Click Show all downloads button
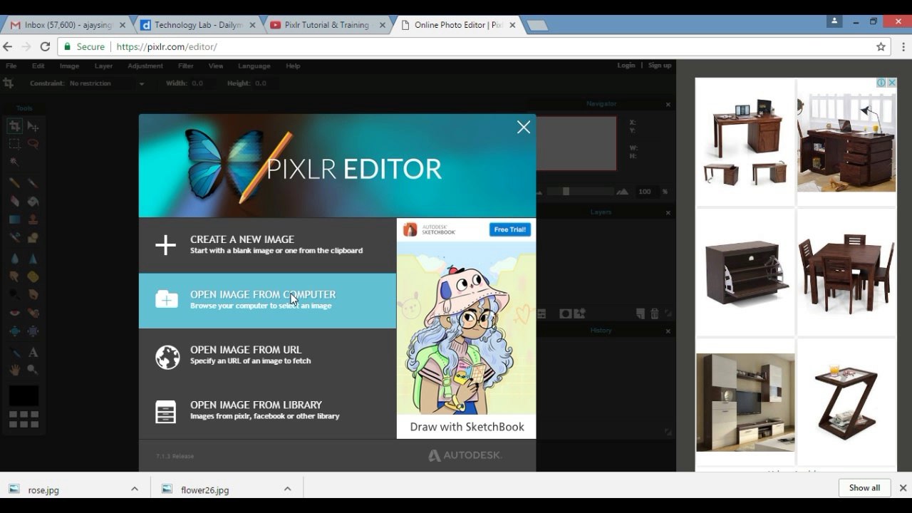 point(864,488)
